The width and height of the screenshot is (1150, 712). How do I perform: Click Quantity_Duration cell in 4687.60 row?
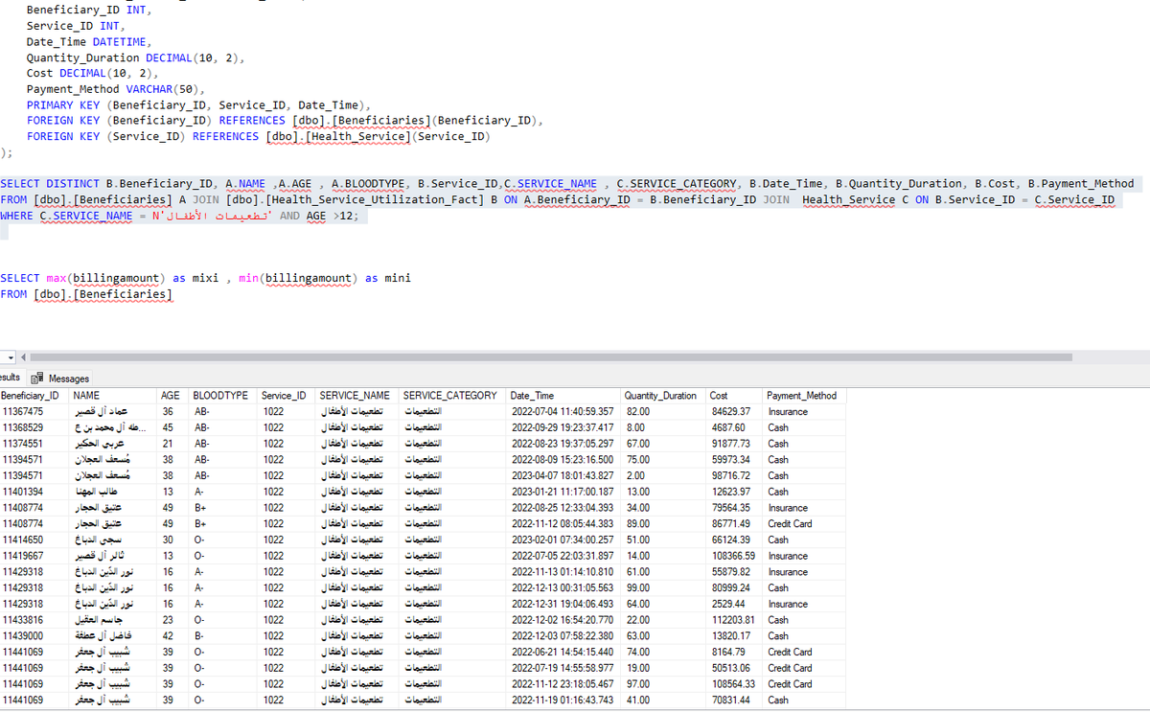(664, 427)
